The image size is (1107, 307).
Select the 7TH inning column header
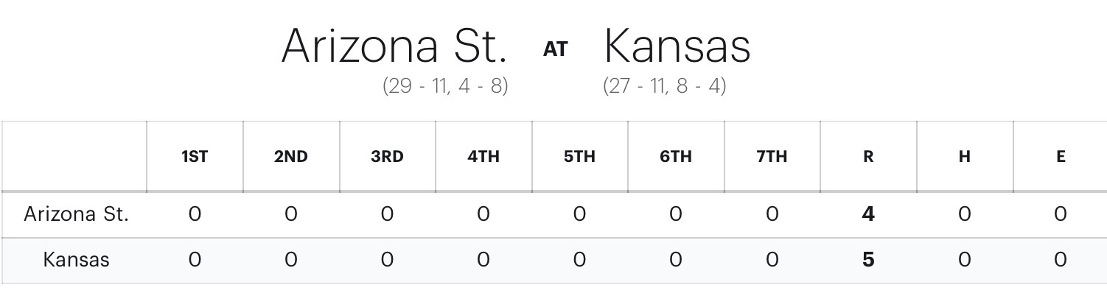(x=772, y=156)
